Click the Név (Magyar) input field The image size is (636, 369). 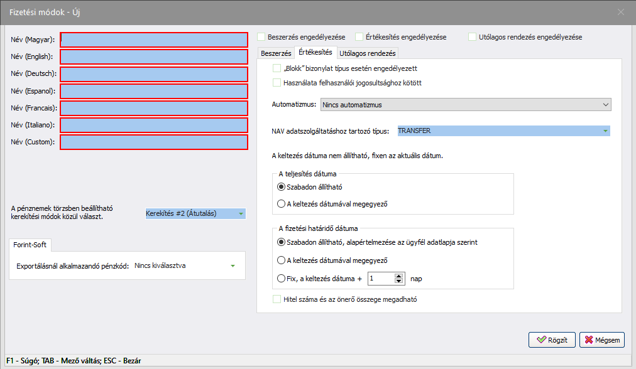coord(154,40)
